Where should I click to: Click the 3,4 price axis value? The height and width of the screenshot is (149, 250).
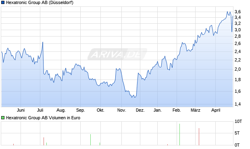[237, 17]
